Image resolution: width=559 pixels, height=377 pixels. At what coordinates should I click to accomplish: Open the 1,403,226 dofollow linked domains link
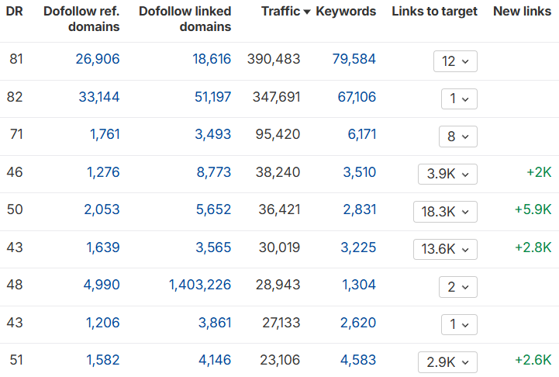tap(199, 285)
